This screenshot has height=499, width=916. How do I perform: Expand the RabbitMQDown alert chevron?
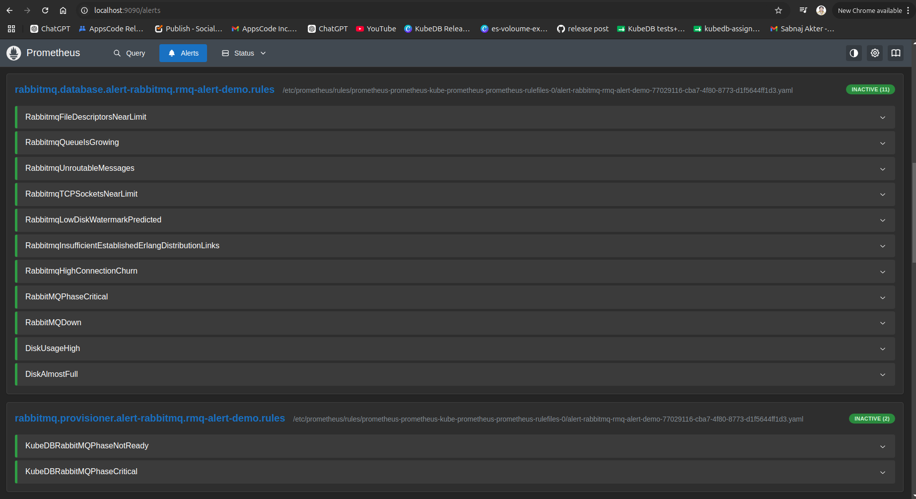click(x=883, y=323)
